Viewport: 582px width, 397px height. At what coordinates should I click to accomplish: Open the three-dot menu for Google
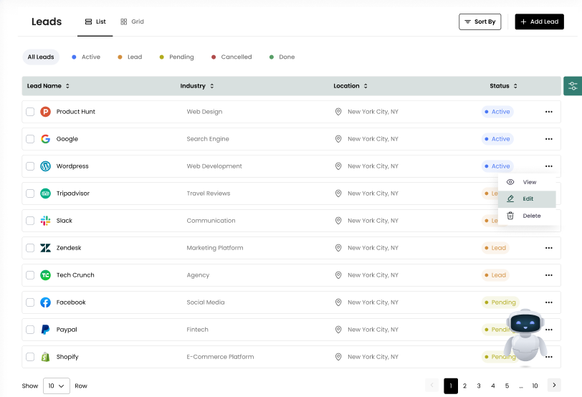click(x=548, y=139)
